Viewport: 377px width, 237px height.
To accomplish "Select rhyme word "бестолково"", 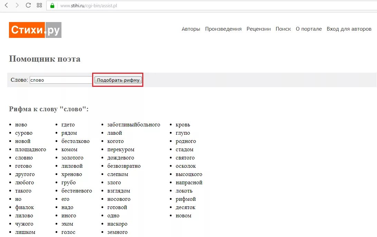I will tap(76, 141).
